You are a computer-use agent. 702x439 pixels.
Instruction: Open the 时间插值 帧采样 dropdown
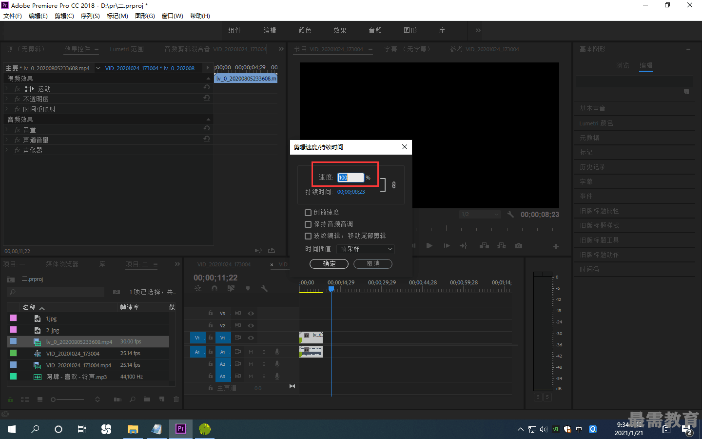coord(366,249)
